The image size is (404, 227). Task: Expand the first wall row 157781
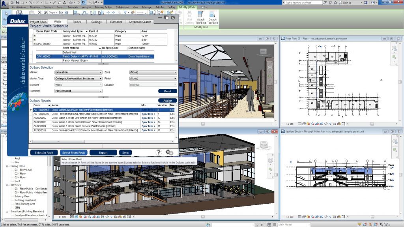[35, 36]
